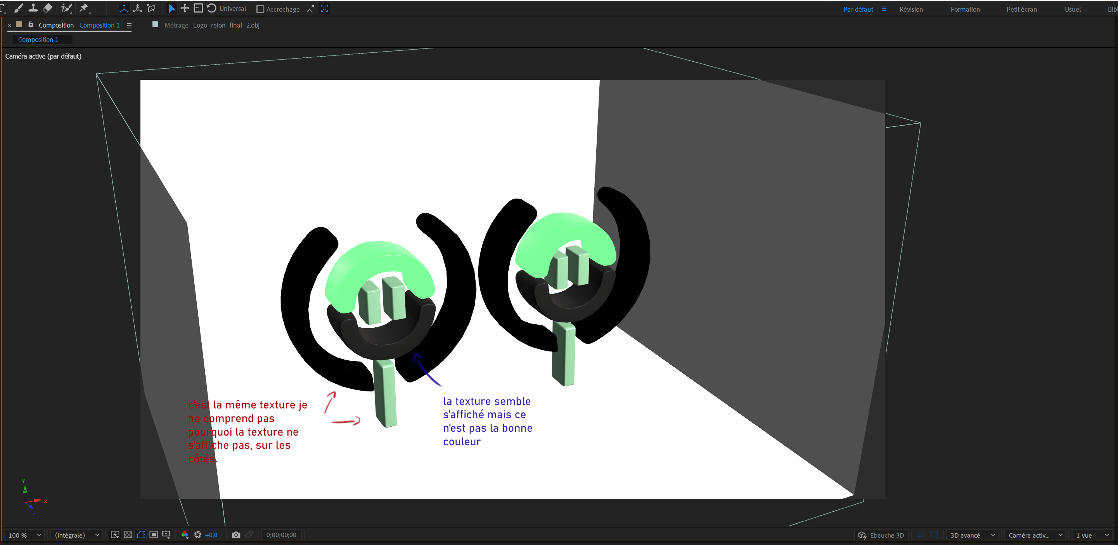Image resolution: width=1118 pixels, height=545 pixels.
Task: Click the Caméra active (par défaut) label
Action: (43, 56)
